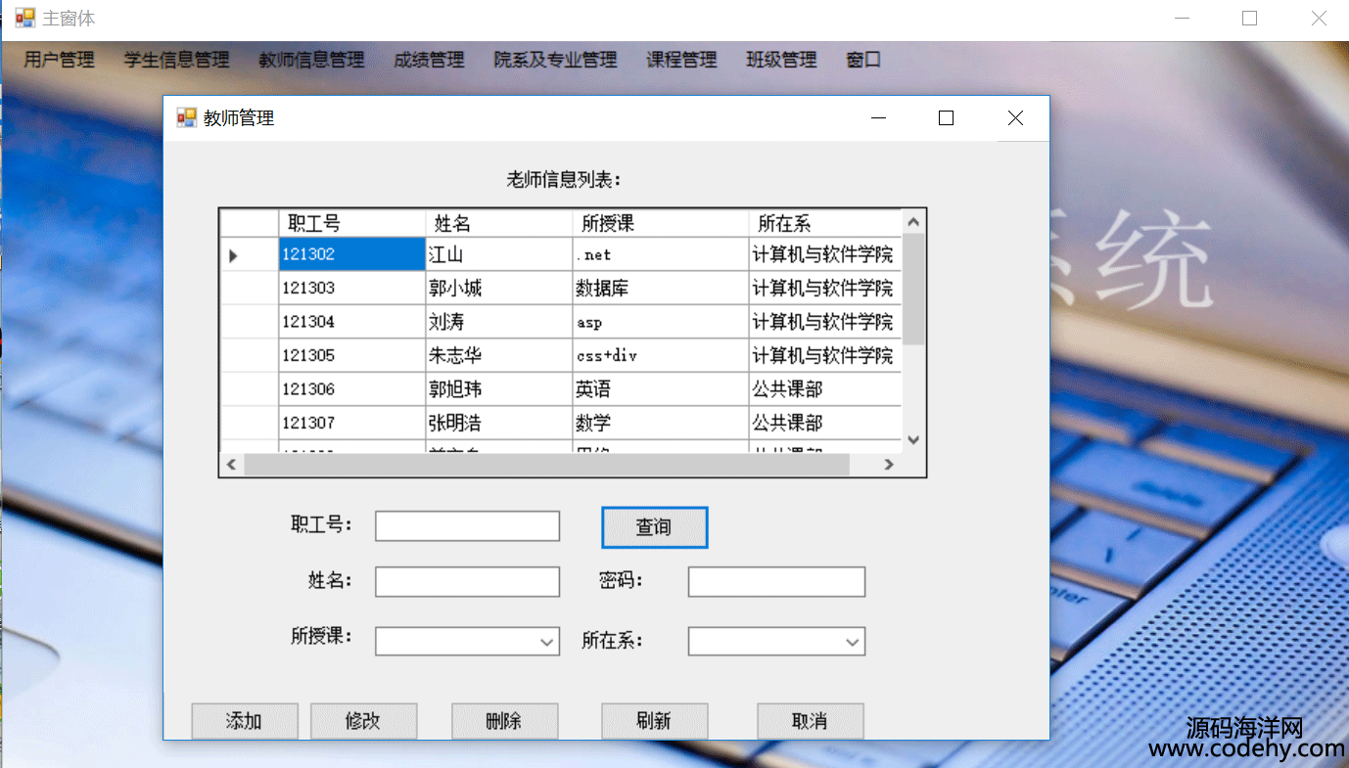Open the 院系及专业管理 menu
This screenshot has height=768, width=1349.
pyautogui.click(x=555, y=60)
